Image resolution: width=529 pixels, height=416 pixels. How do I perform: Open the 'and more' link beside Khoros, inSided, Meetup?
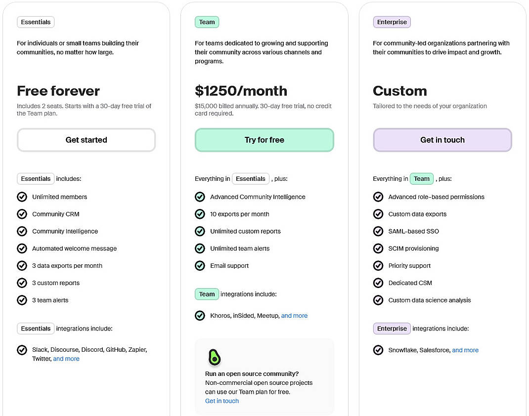coord(294,315)
